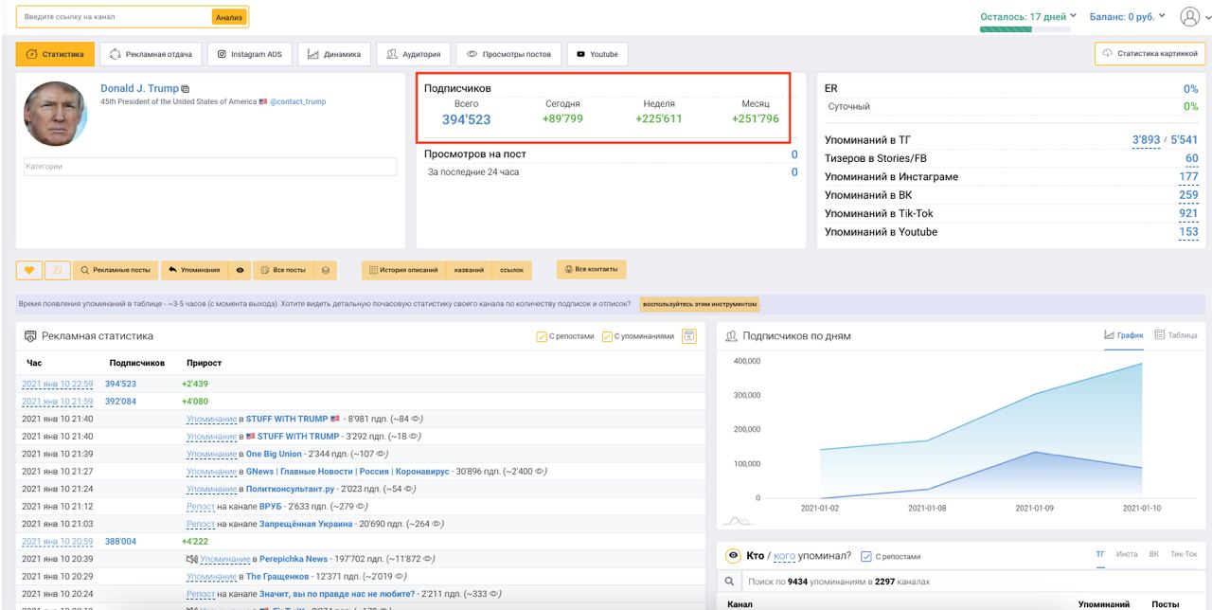Viewport: 1212px width, 610px height.
Task: Open the Статистика tab
Action: pos(53,54)
